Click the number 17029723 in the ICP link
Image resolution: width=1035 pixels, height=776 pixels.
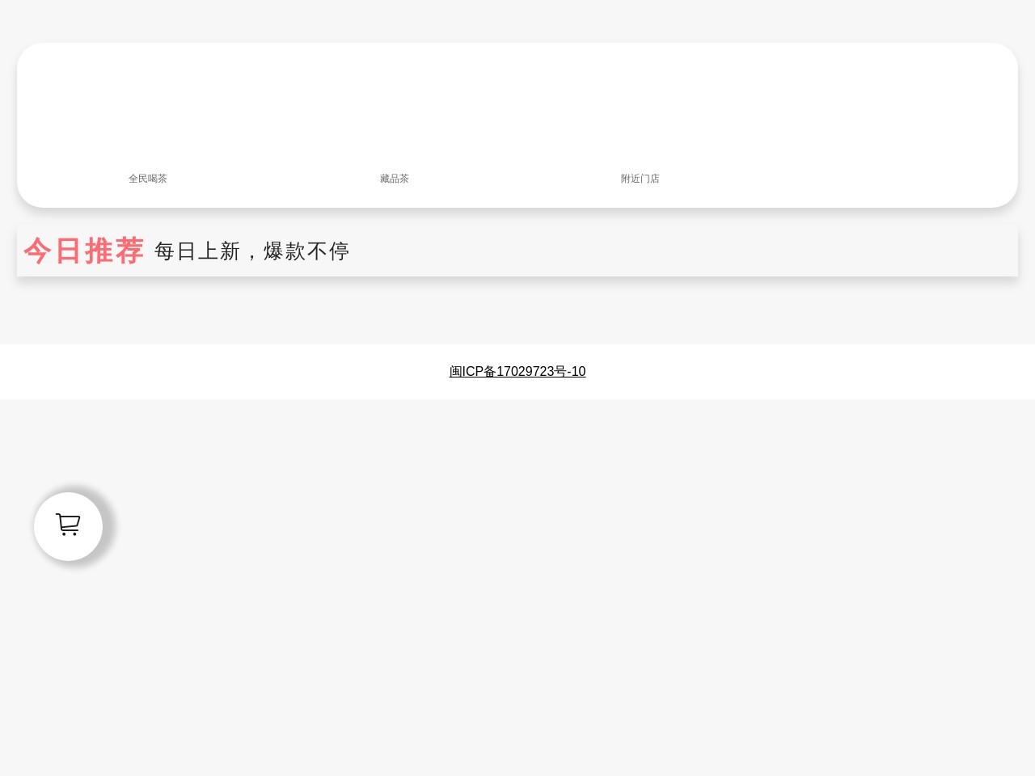point(525,372)
